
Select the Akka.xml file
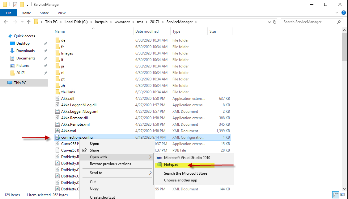pyautogui.click(x=69, y=131)
